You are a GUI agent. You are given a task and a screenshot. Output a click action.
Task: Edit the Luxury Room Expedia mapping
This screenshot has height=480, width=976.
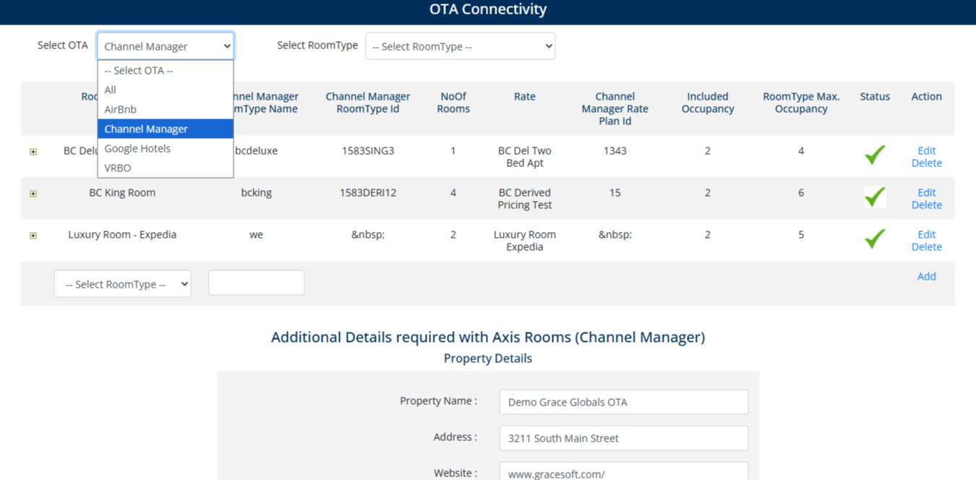coord(926,234)
